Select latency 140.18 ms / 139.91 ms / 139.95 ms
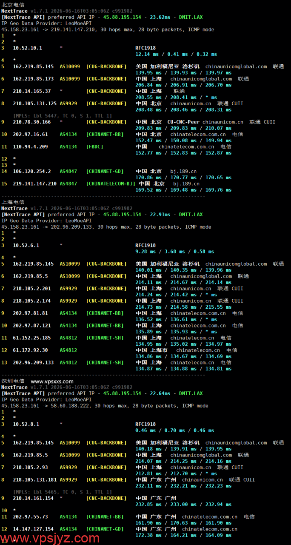The image size is (291, 545). coord(183,449)
